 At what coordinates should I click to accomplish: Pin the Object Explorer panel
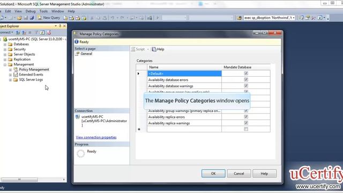coord(60,26)
